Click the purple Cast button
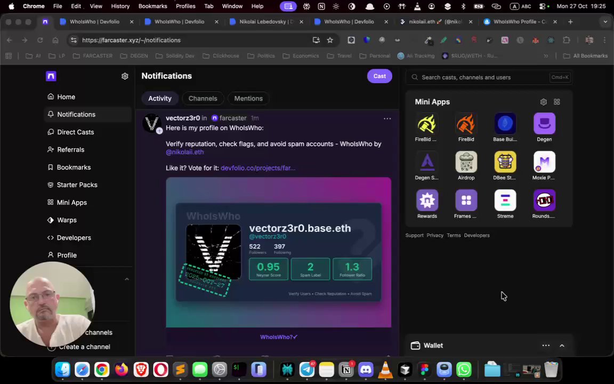The image size is (614, 384). point(379,76)
